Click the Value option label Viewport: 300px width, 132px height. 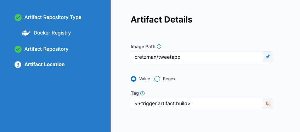click(x=145, y=79)
